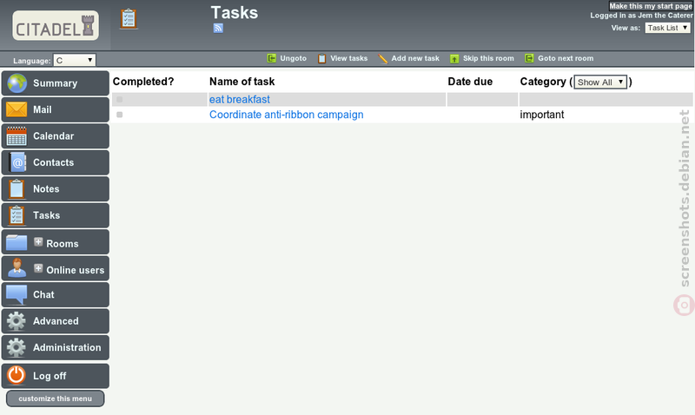Check completed box for anti-ribbon campaign

point(120,115)
